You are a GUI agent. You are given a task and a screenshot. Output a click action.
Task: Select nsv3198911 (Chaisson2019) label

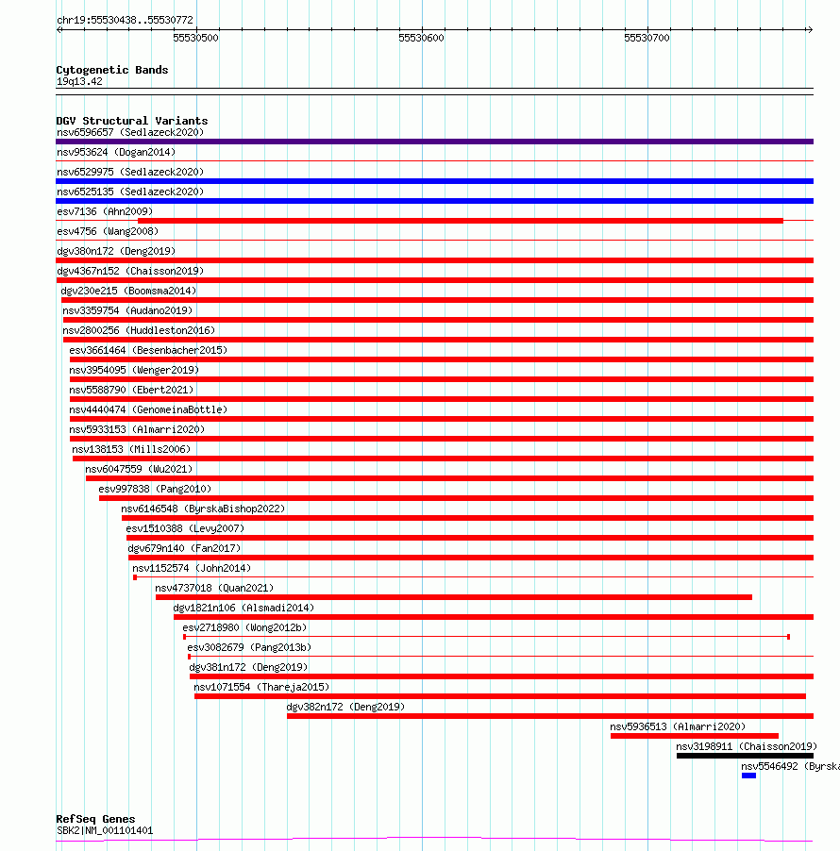click(x=747, y=747)
